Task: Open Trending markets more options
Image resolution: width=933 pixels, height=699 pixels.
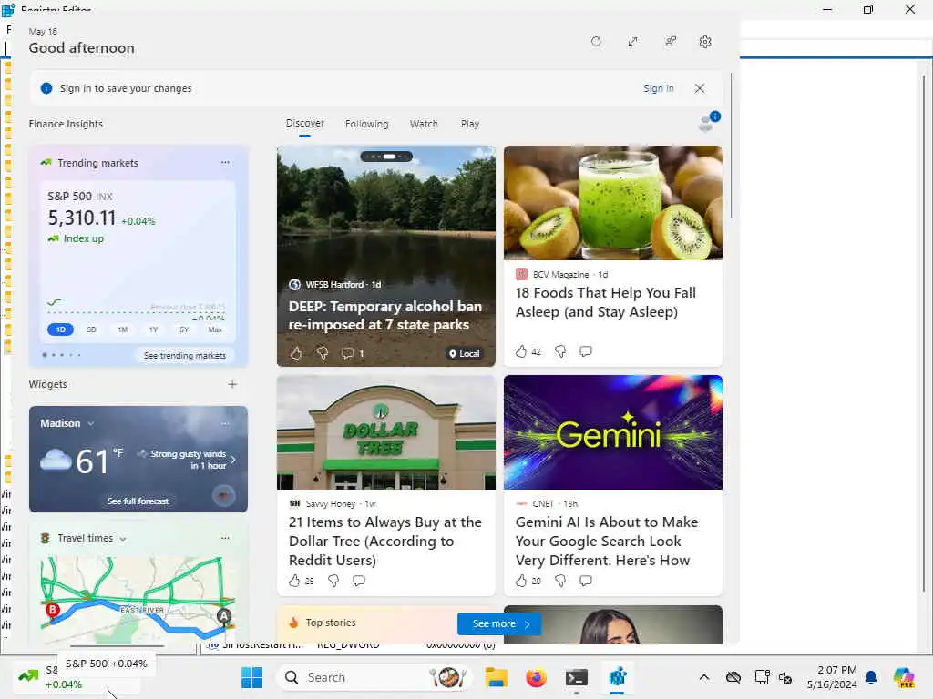Action: pyautogui.click(x=225, y=162)
